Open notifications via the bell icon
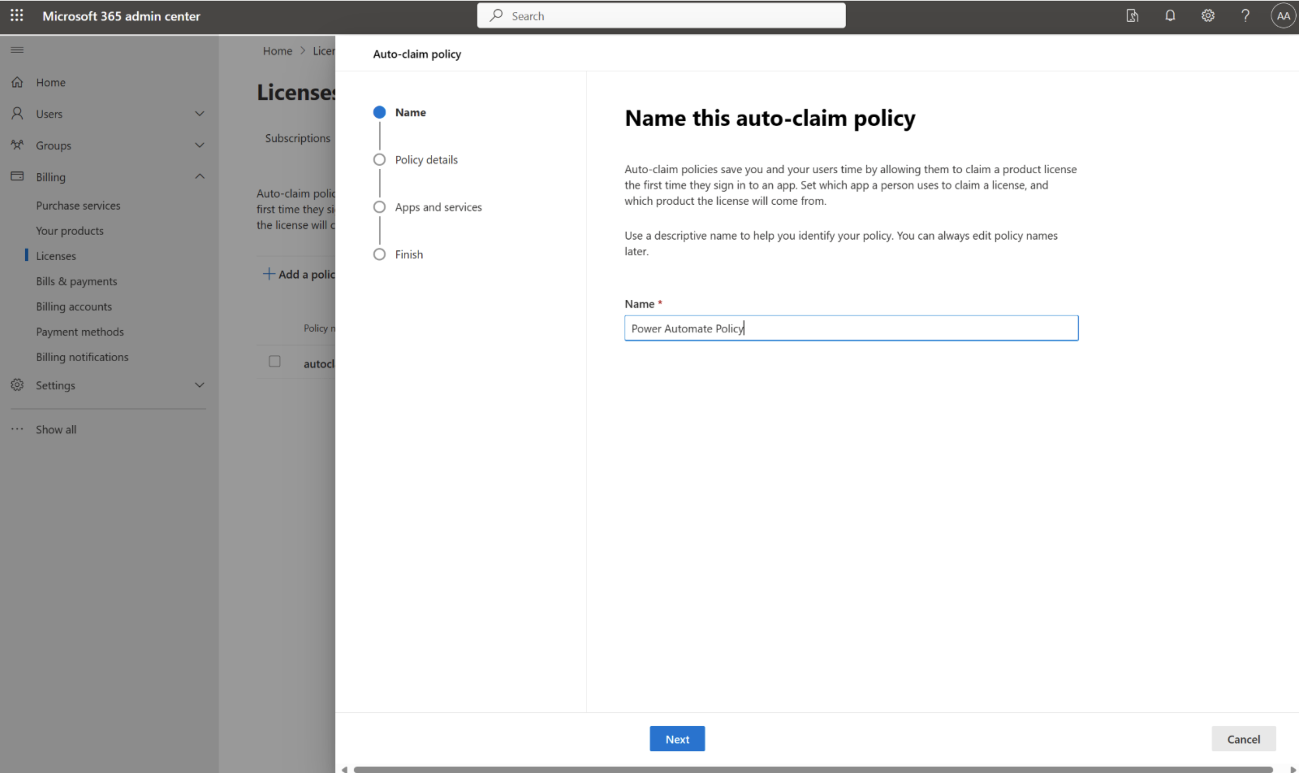 tap(1169, 15)
